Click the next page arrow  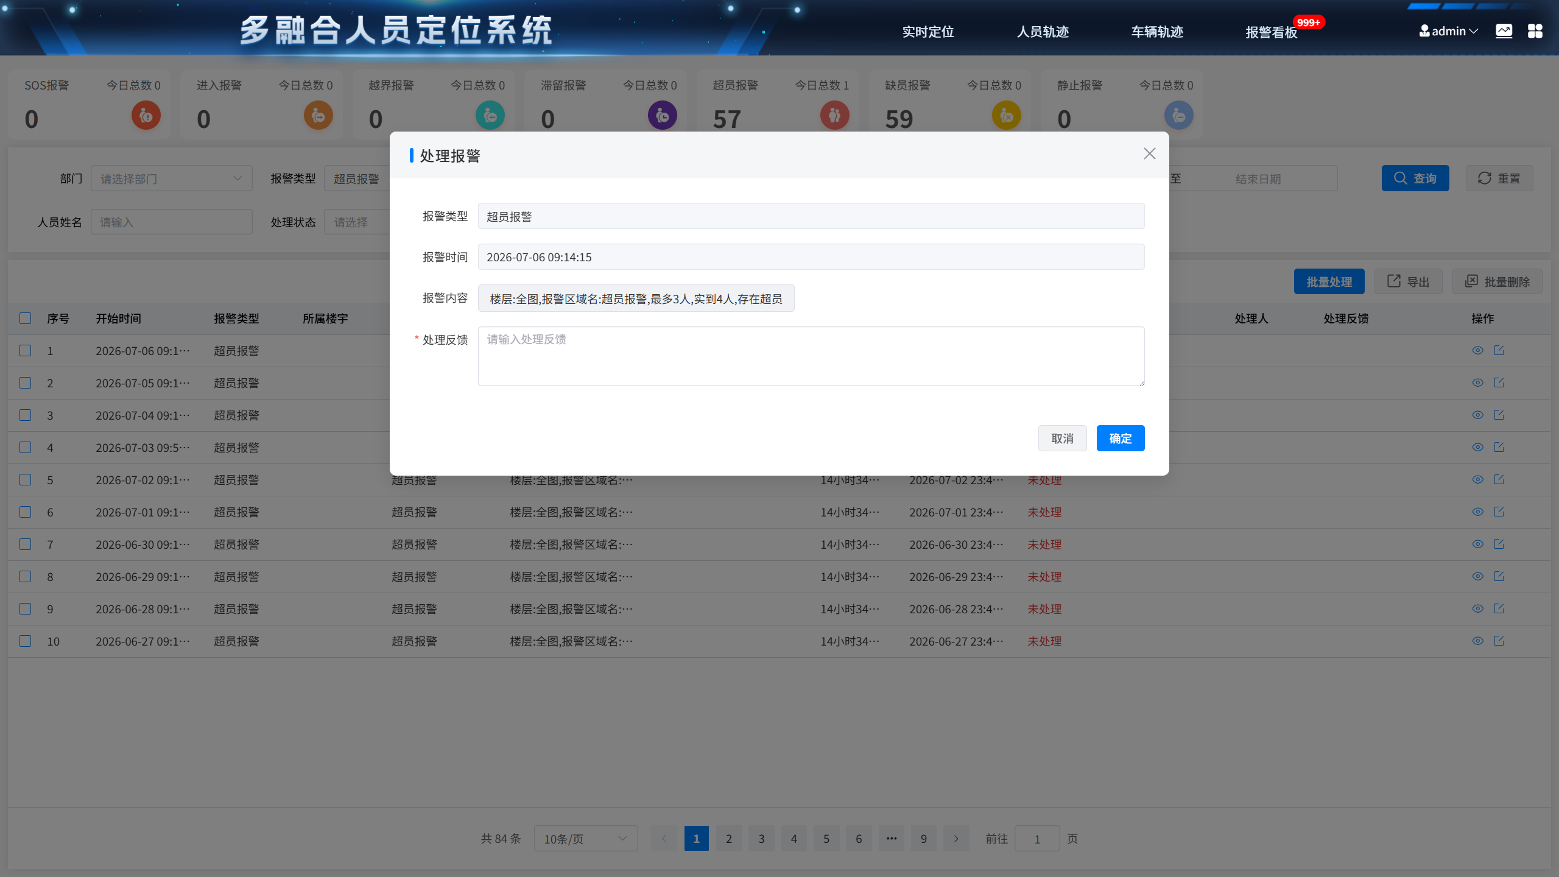tap(956, 839)
